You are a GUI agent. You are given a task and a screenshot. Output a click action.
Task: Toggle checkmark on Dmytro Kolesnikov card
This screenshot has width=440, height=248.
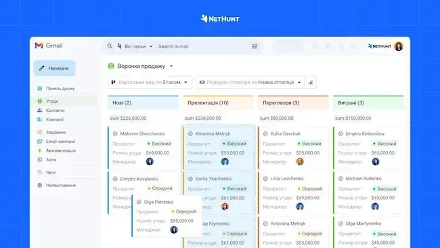tap(340, 133)
